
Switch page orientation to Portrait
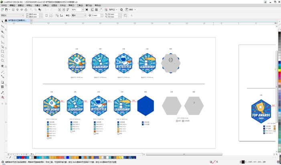point(46,16)
